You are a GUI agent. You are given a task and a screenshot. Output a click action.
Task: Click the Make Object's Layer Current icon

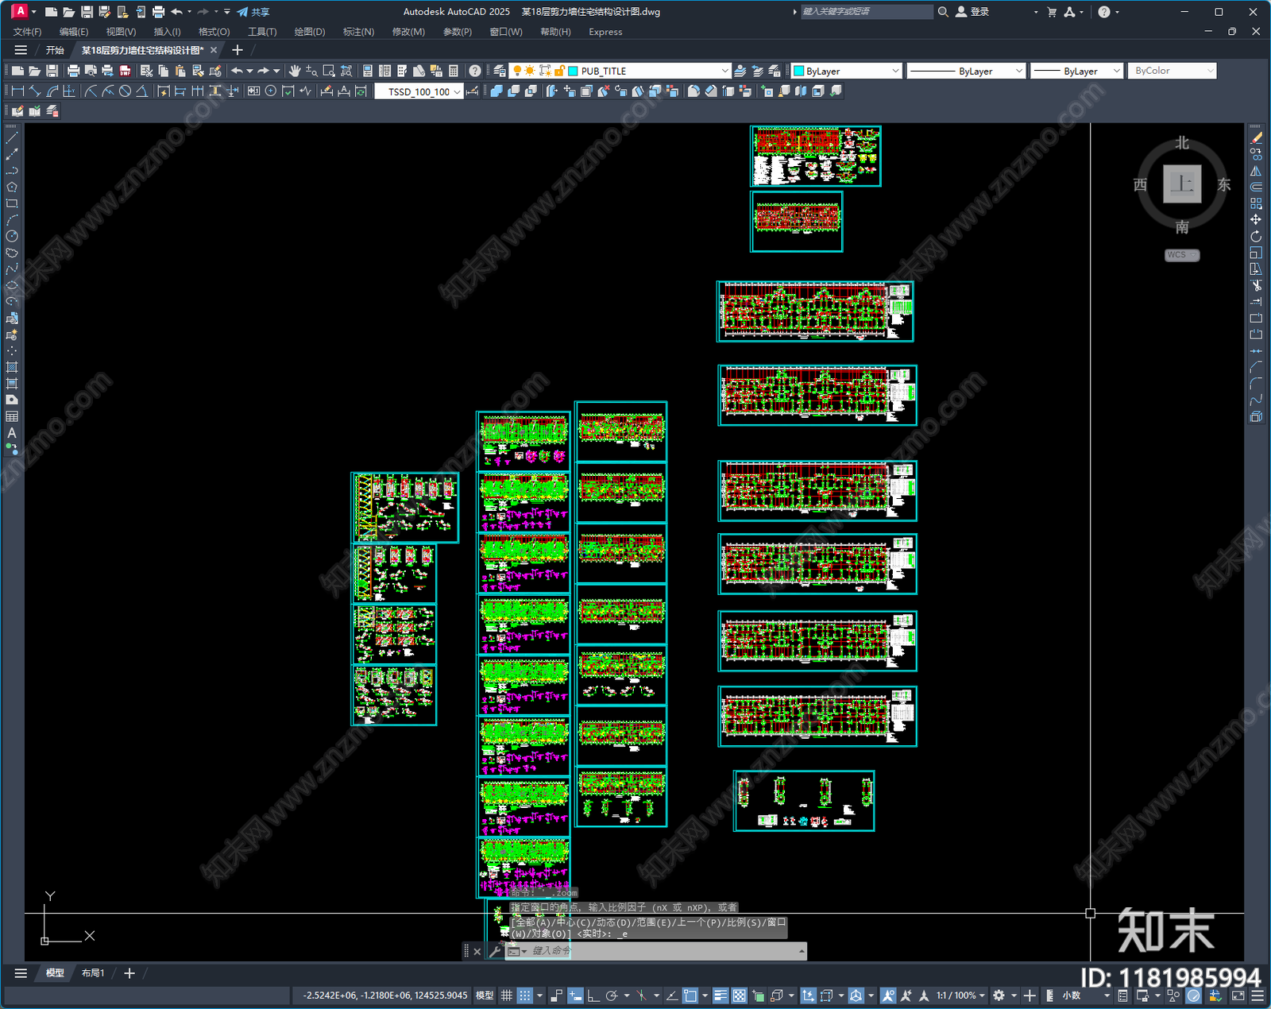[x=740, y=71]
